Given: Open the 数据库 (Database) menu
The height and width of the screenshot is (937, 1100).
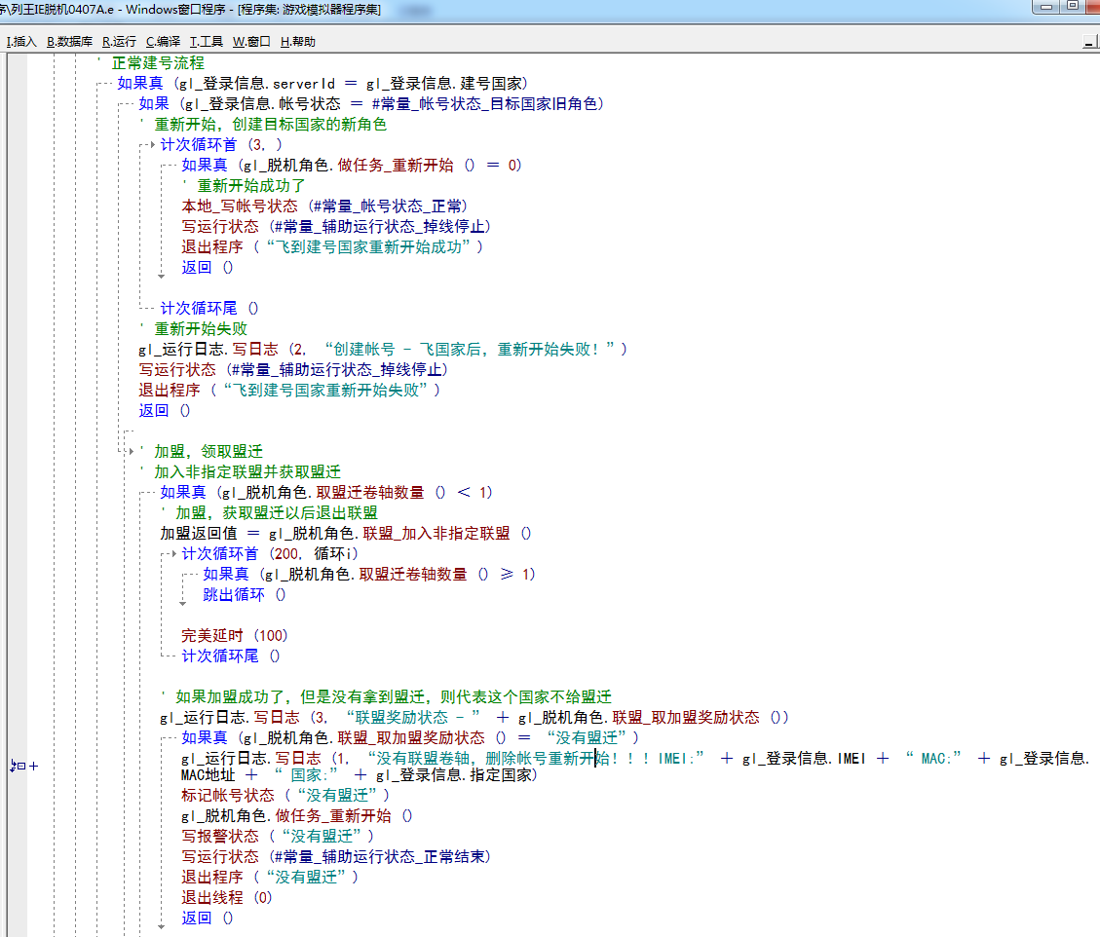Looking at the screenshot, I should pos(69,42).
